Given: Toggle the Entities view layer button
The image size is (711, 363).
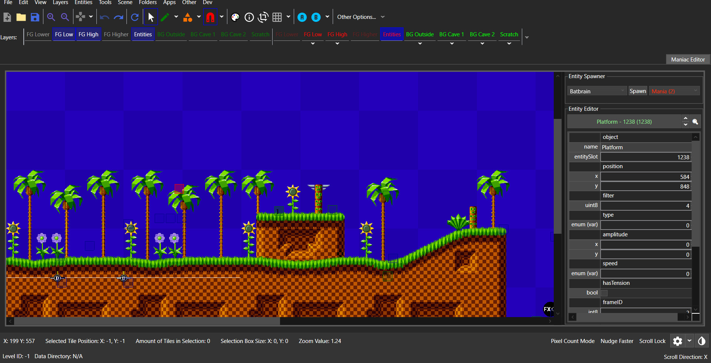Looking at the screenshot, I should pos(143,34).
